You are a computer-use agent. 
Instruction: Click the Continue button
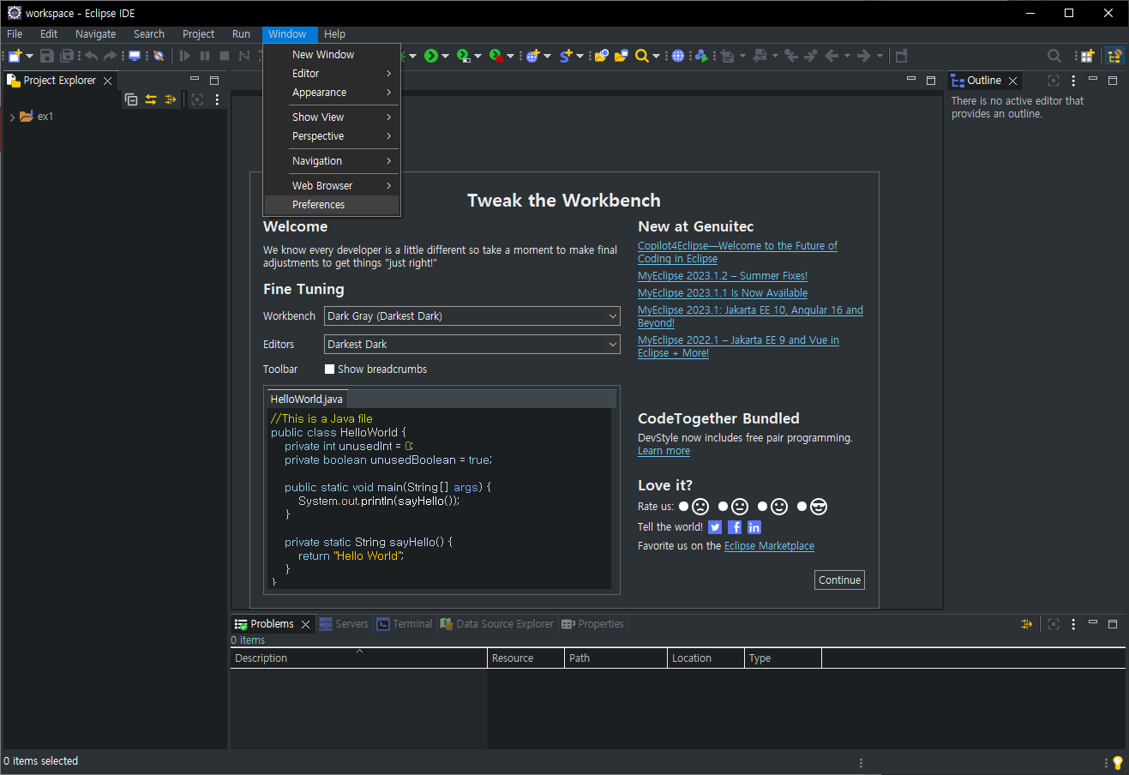coord(839,580)
